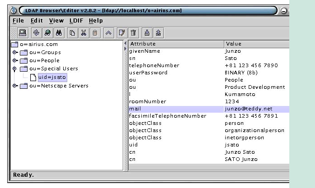315x188 pixels.
Task: Select the mail attribute row
Action: point(209,109)
